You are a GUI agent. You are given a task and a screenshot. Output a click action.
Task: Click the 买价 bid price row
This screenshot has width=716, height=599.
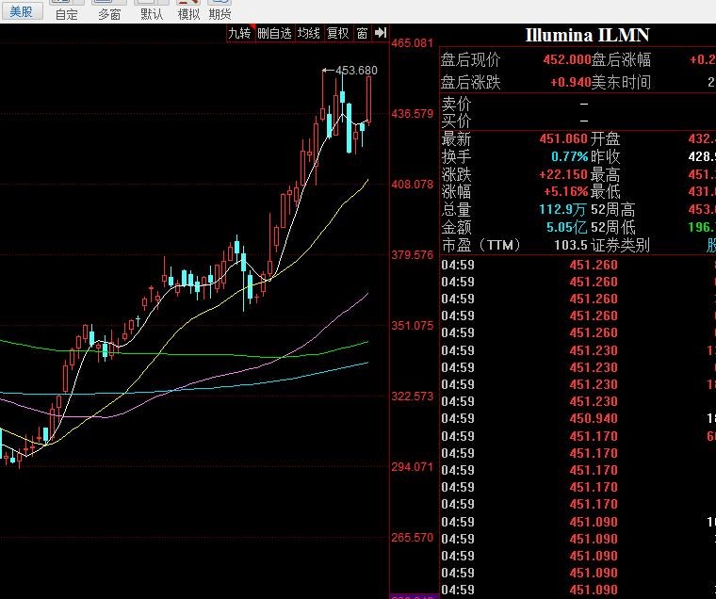[x=578, y=121]
